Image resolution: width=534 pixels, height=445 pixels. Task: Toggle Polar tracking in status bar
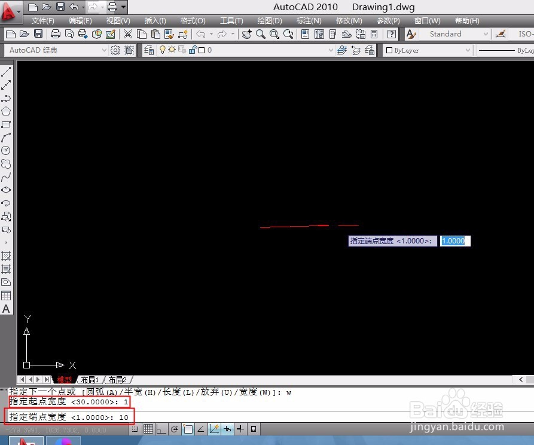175,429
